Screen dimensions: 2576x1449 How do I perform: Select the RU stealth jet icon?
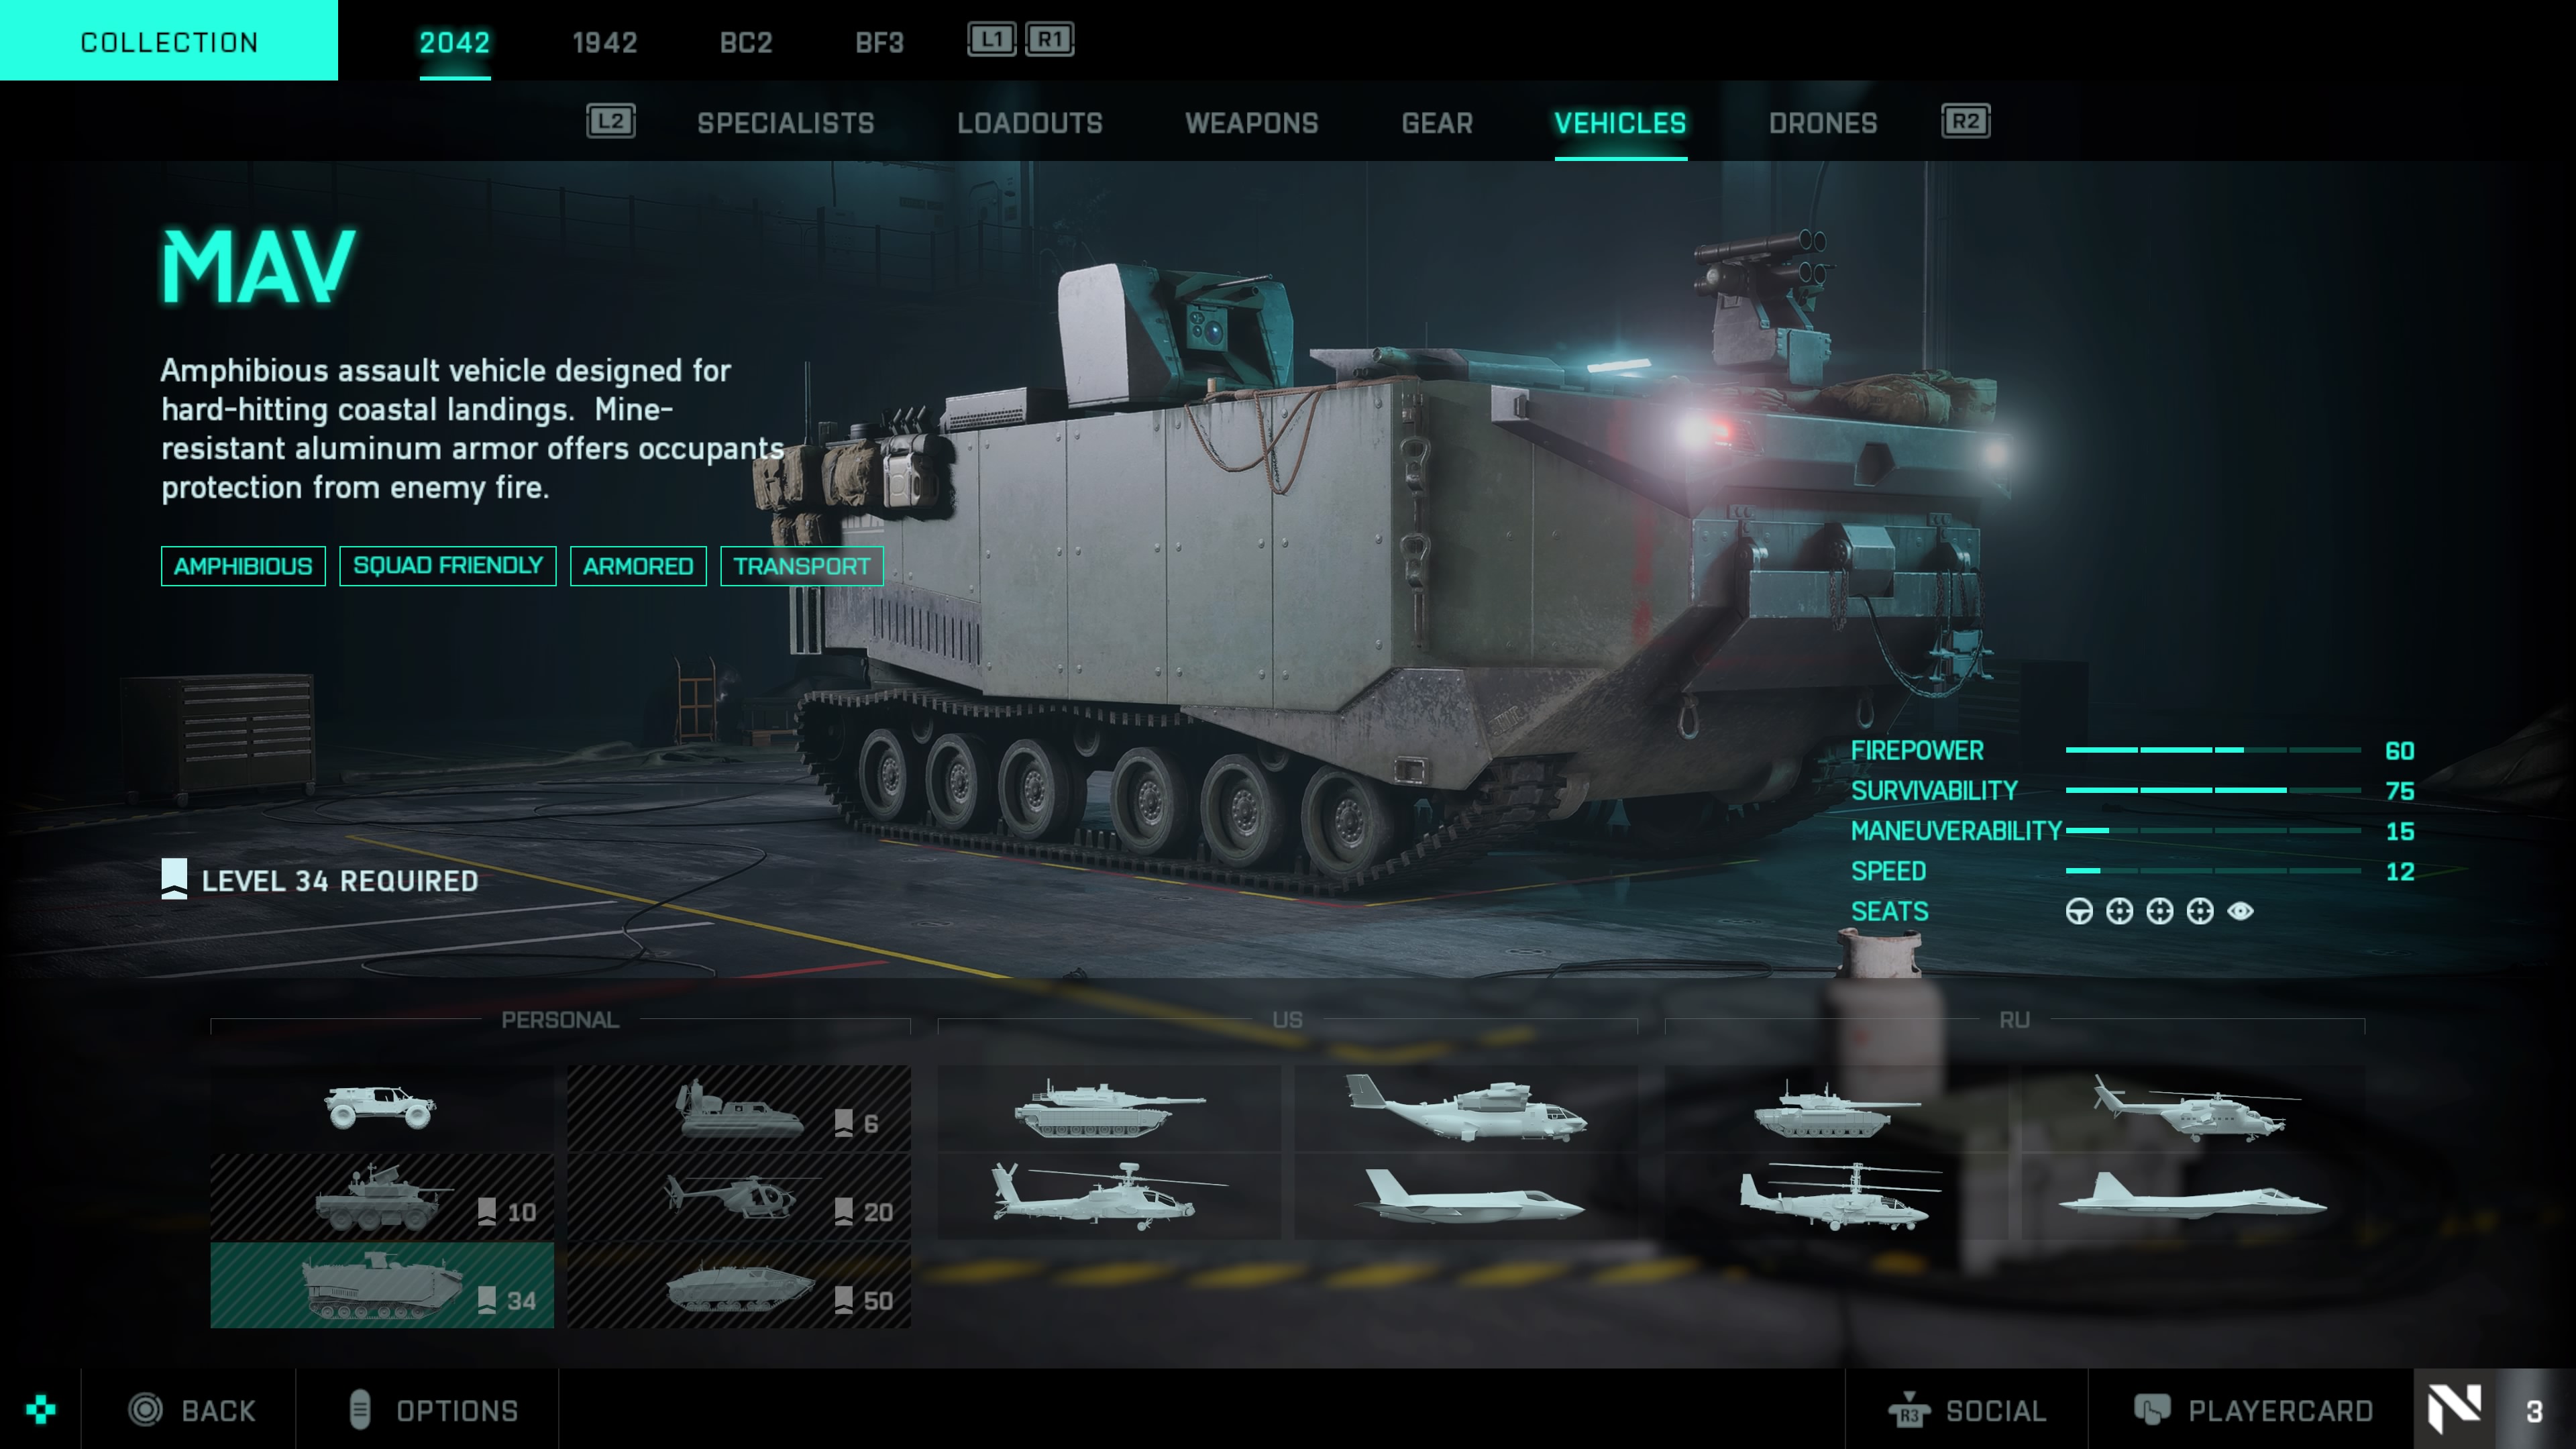(2193, 1197)
